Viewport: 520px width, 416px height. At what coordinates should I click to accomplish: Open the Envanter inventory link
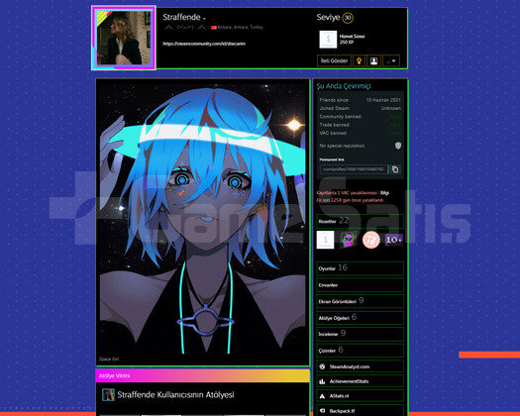coord(361,285)
